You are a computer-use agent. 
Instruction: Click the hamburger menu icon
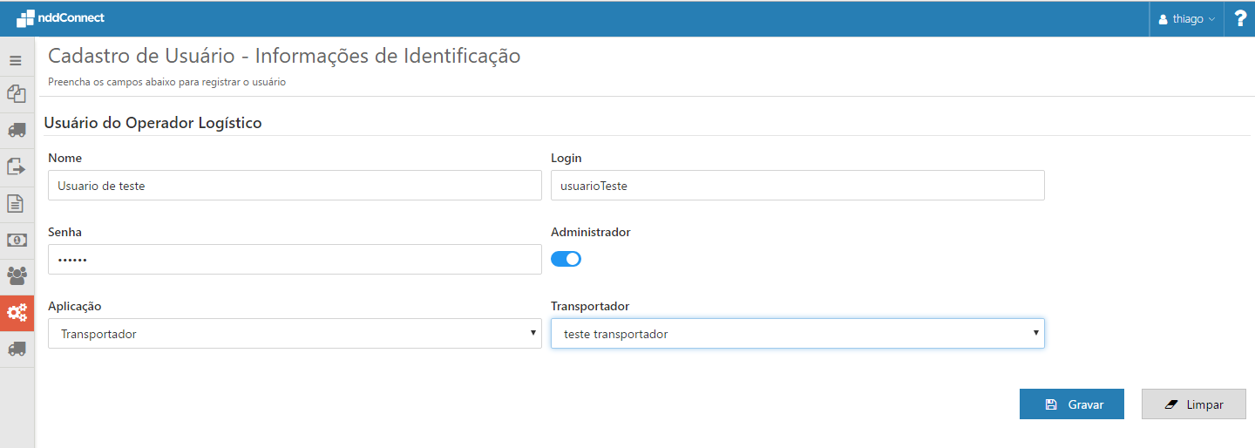point(16,61)
